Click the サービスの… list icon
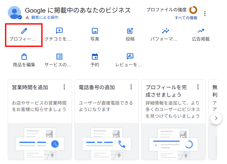 [x=59, y=57]
